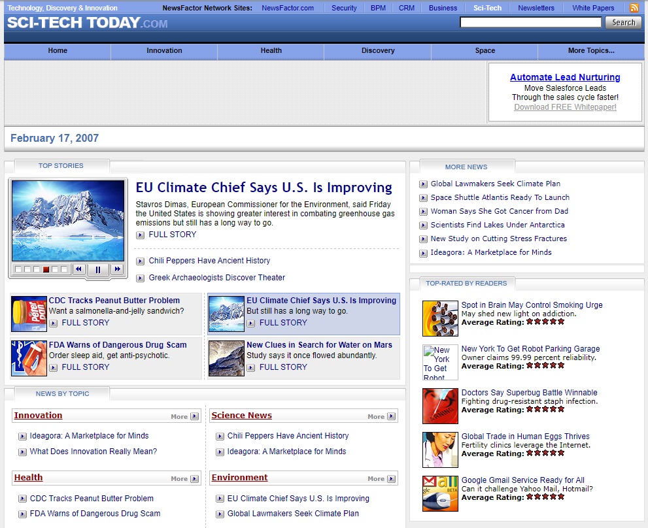Open the Discovery navigation tab
Image resolution: width=648 pixels, height=528 pixels.
378,51
